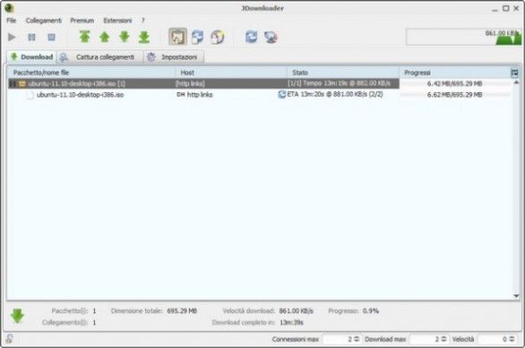Move package to top of list
525x348 pixels.
85,37
